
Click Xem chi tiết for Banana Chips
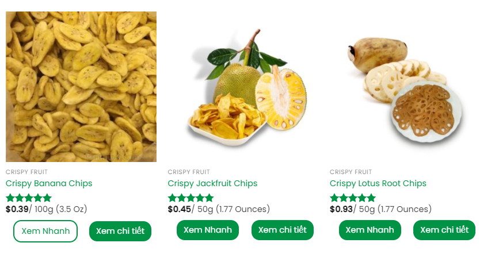click(120, 231)
